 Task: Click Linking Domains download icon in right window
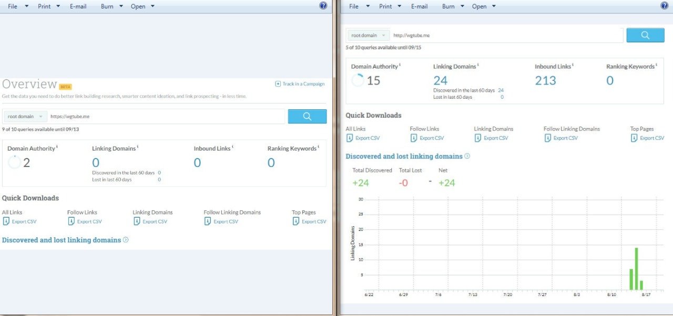(478, 138)
